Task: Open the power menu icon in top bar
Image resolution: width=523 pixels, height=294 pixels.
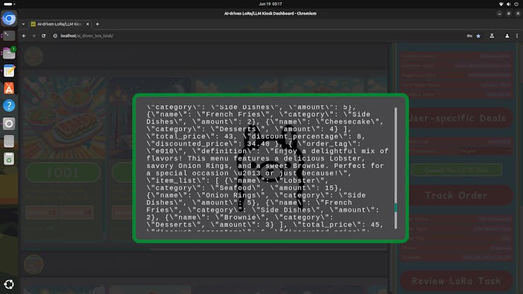Action: coord(517,4)
